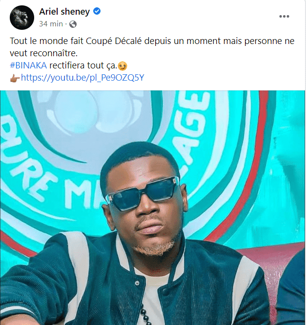
Task: Click the blue verified badge icon
Action: (x=97, y=11)
